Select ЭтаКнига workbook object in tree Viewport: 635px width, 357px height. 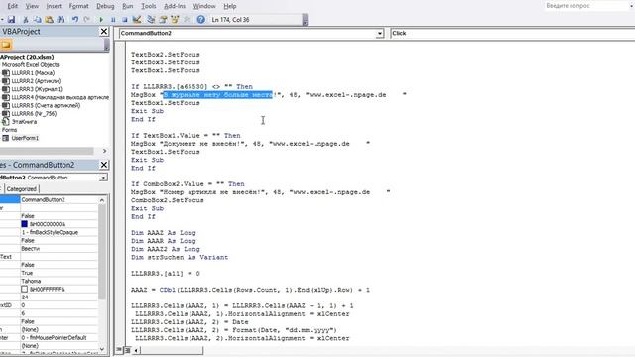coord(24,121)
